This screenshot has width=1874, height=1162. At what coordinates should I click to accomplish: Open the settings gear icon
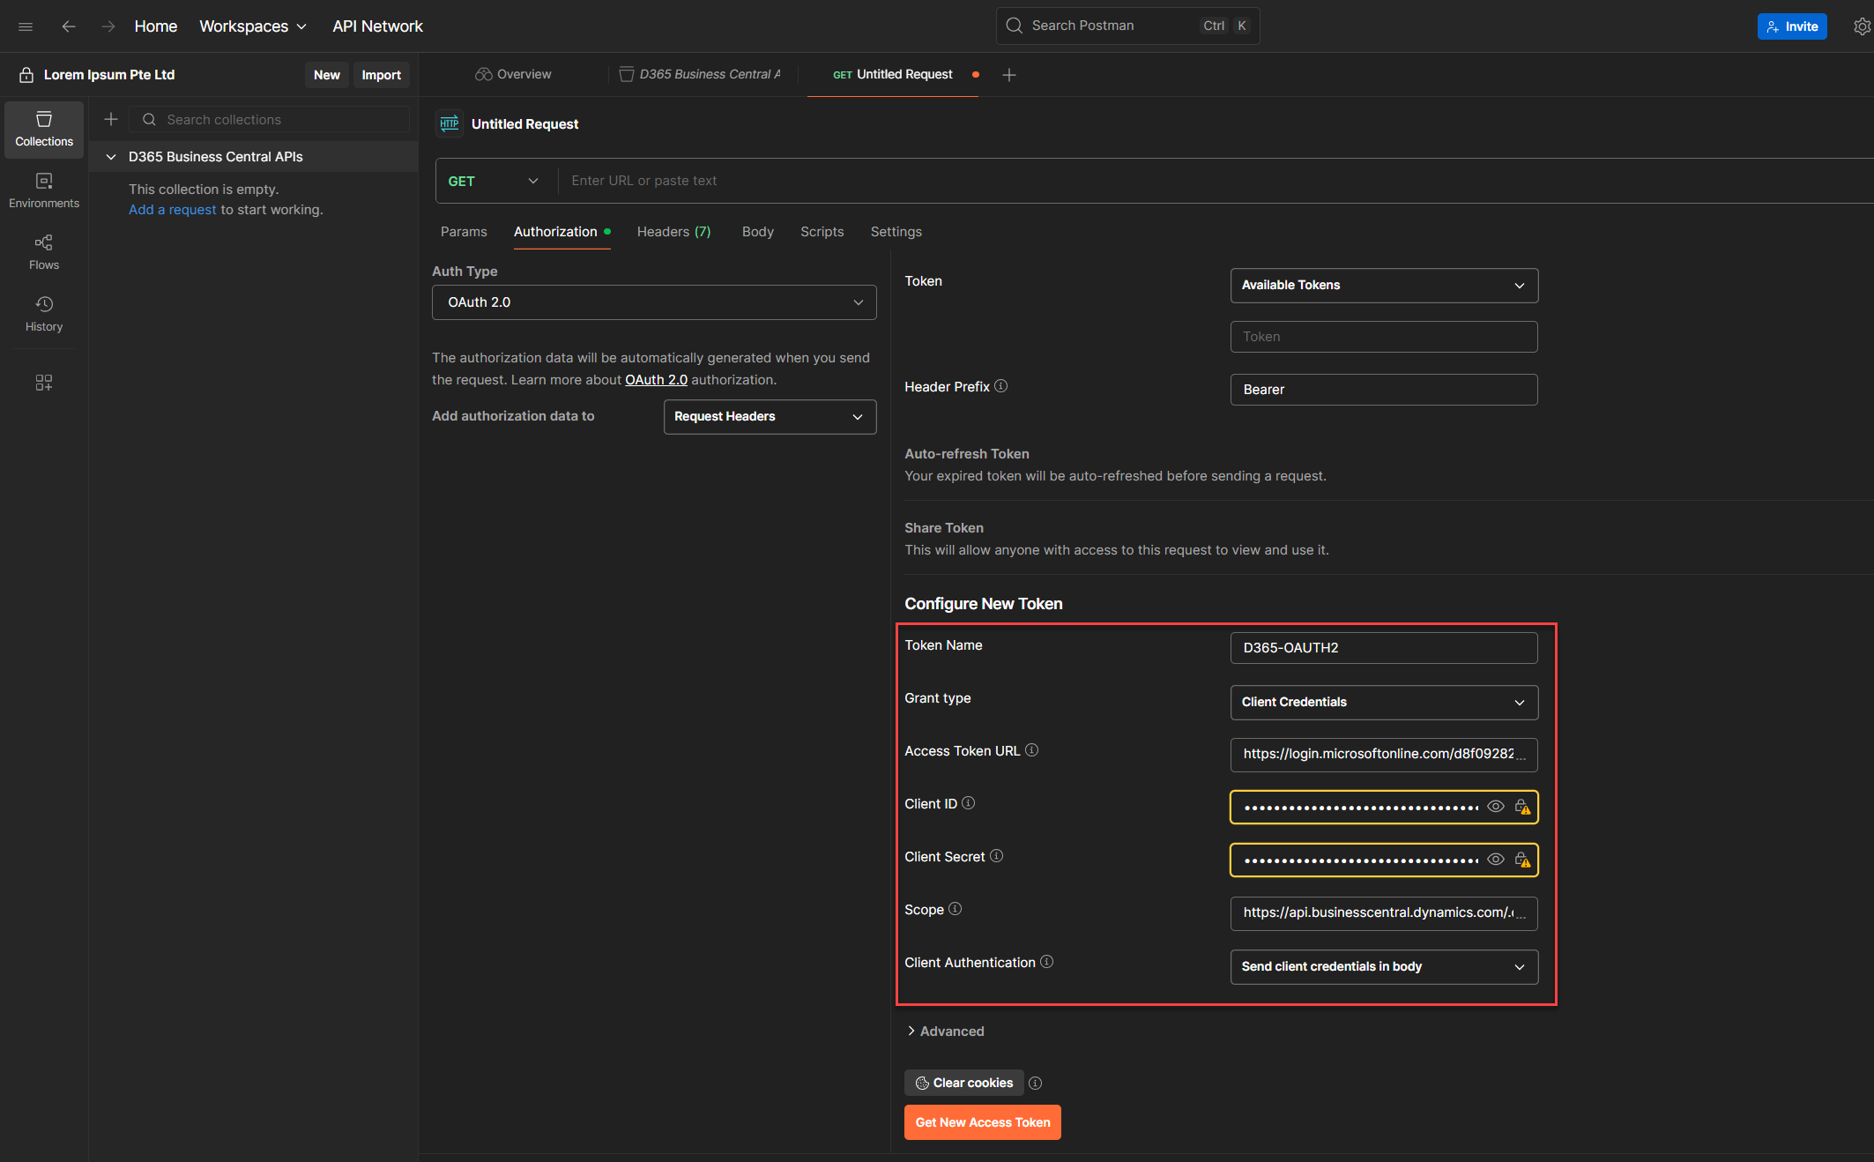(x=1862, y=26)
